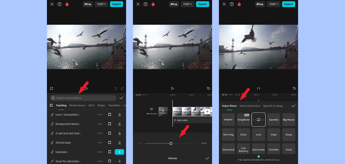
Task: Close the editor in the sound effects screen
Action: tap(52, 4)
